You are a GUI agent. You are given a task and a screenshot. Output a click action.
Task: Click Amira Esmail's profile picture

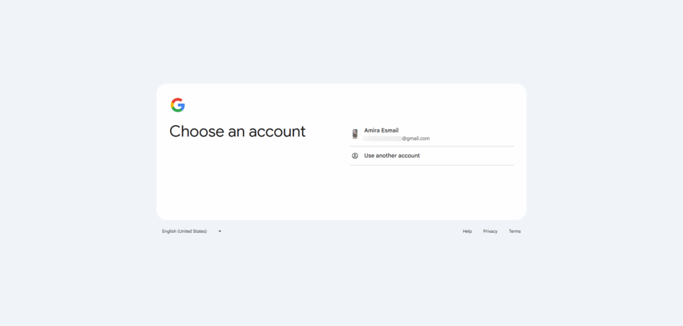click(355, 134)
